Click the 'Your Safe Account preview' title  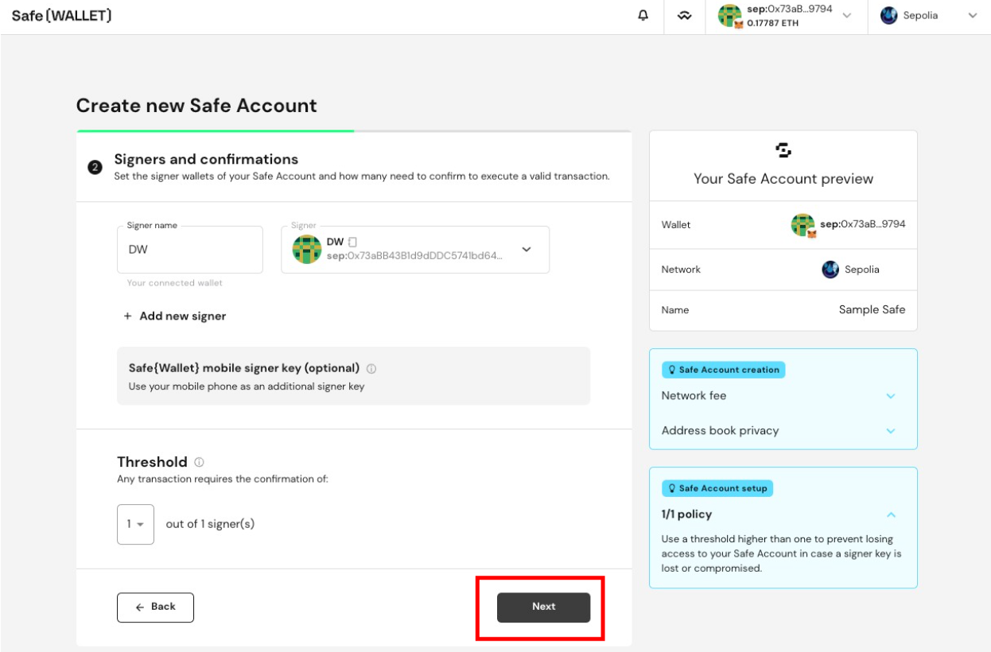(x=783, y=179)
